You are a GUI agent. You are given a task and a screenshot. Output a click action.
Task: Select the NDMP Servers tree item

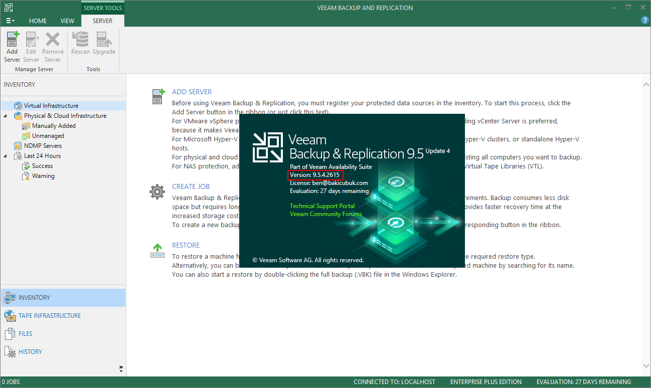pos(43,146)
